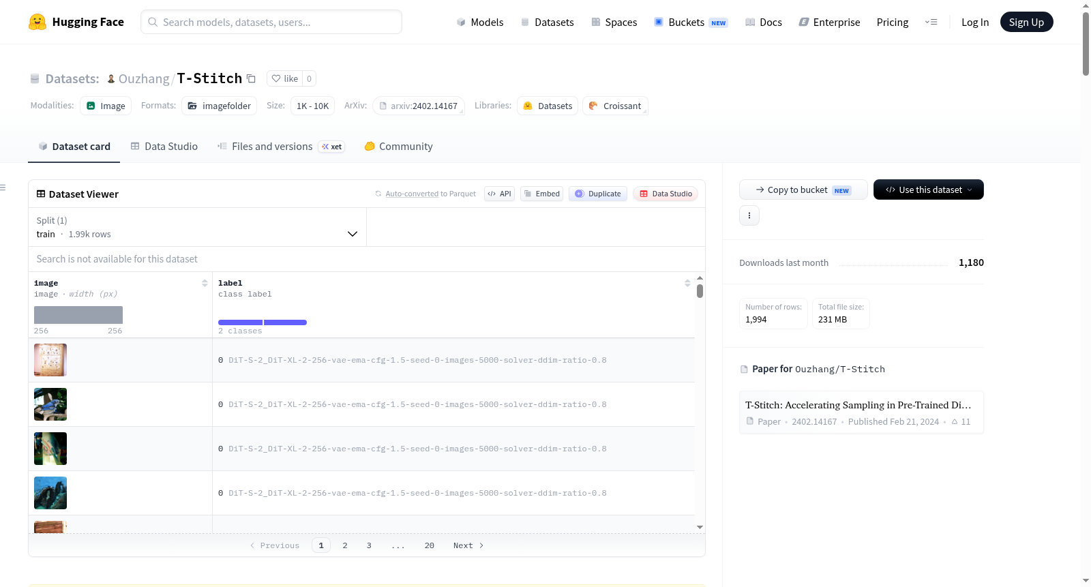
Task: Click the dataset viewer vertical scrollbar thumb
Action: (x=700, y=291)
